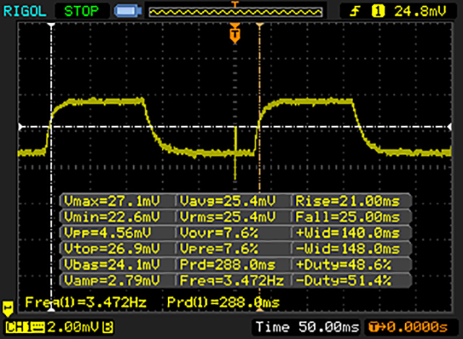Screen dimensions: 463x339
Task: Click the channel 1 ground level marker
Action: pyautogui.click(x=8, y=309)
